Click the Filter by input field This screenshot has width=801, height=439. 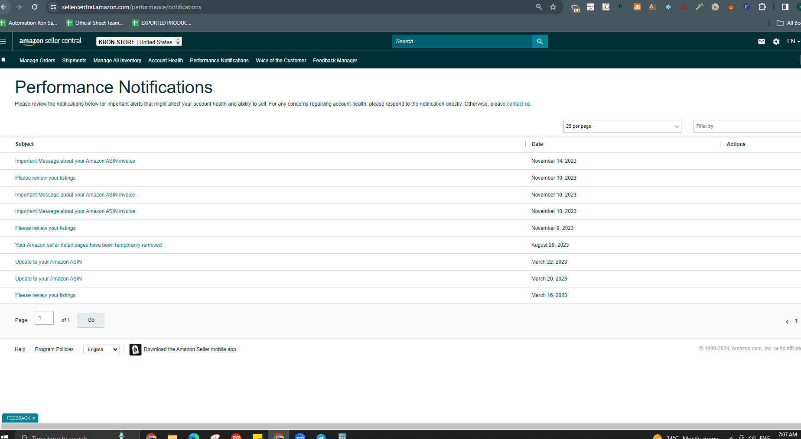[747, 126]
